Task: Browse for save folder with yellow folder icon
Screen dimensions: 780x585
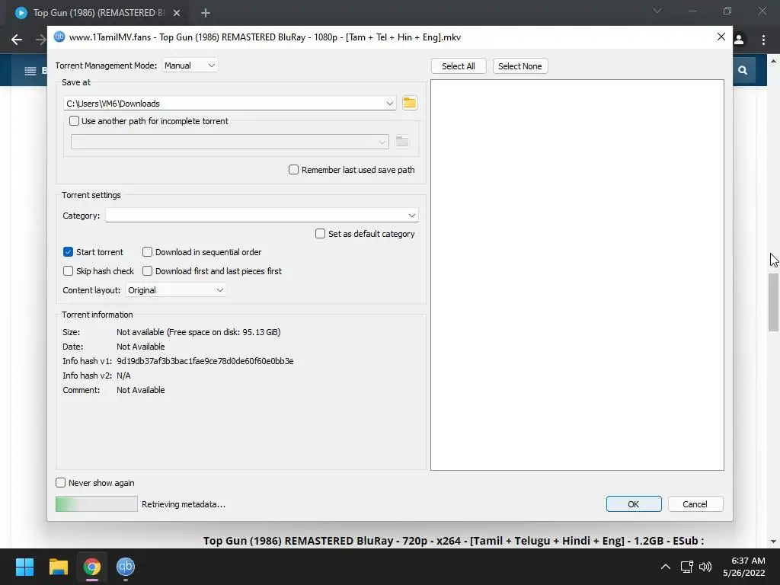Action: pos(409,103)
